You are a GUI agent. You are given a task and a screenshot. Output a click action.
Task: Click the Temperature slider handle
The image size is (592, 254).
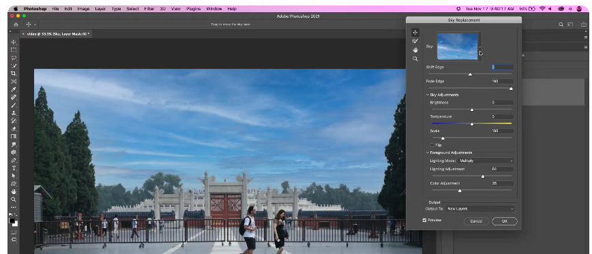pos(471,124)
